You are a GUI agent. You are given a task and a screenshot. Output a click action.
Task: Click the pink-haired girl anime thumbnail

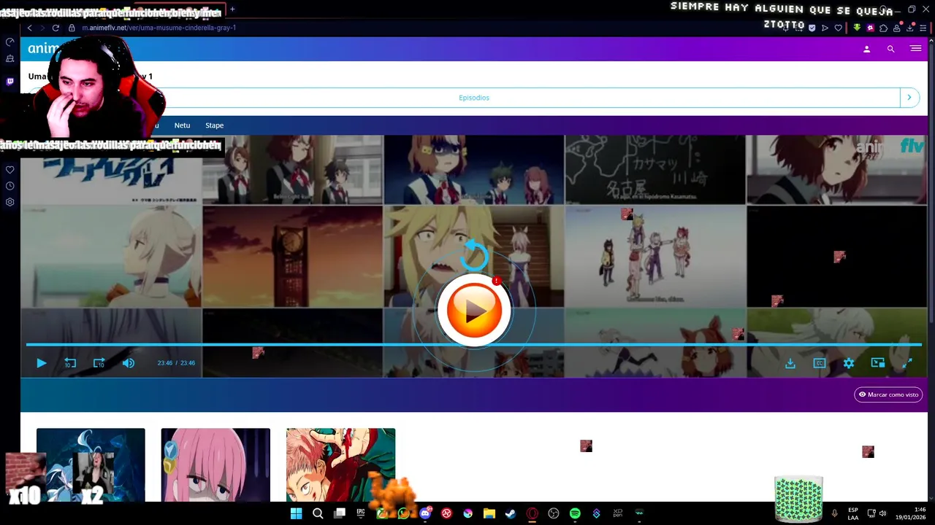[x=215, y=464]
